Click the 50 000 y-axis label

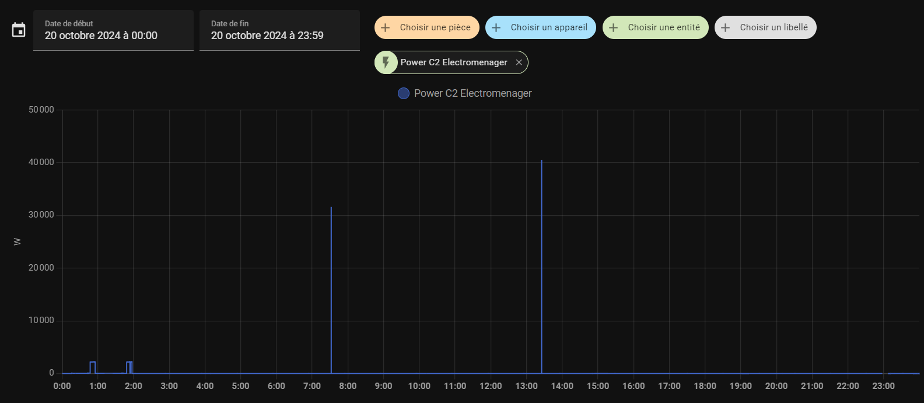[x=41, y=110]
